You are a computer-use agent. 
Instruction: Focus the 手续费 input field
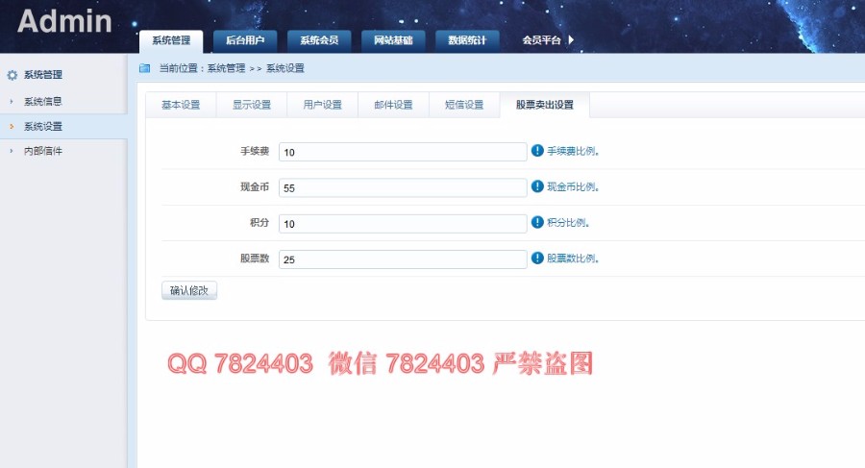point(403,152)
